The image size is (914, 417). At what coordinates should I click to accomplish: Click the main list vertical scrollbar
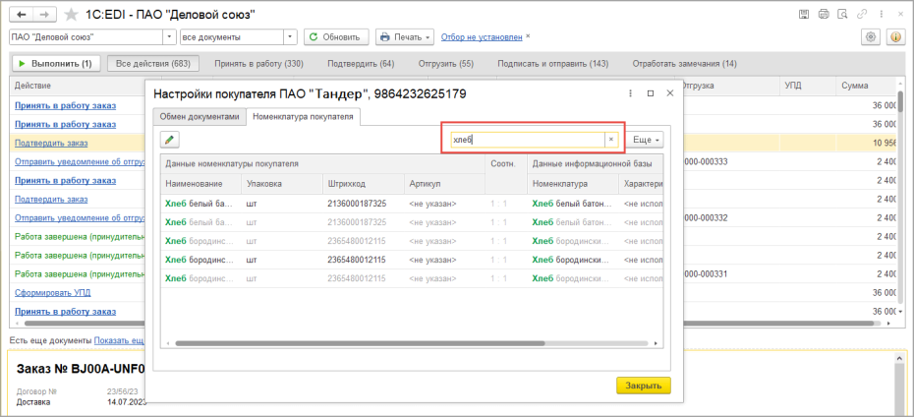point(900,100)
